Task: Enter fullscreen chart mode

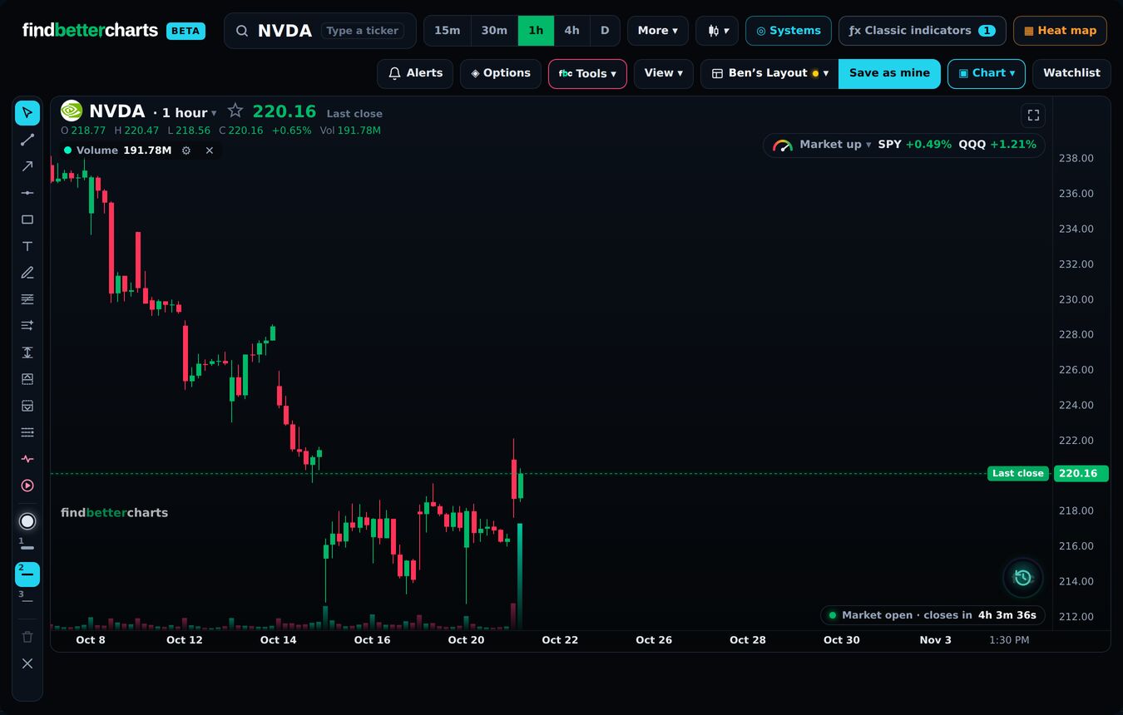Action: pyautogui.click(x=1033, y=116)
